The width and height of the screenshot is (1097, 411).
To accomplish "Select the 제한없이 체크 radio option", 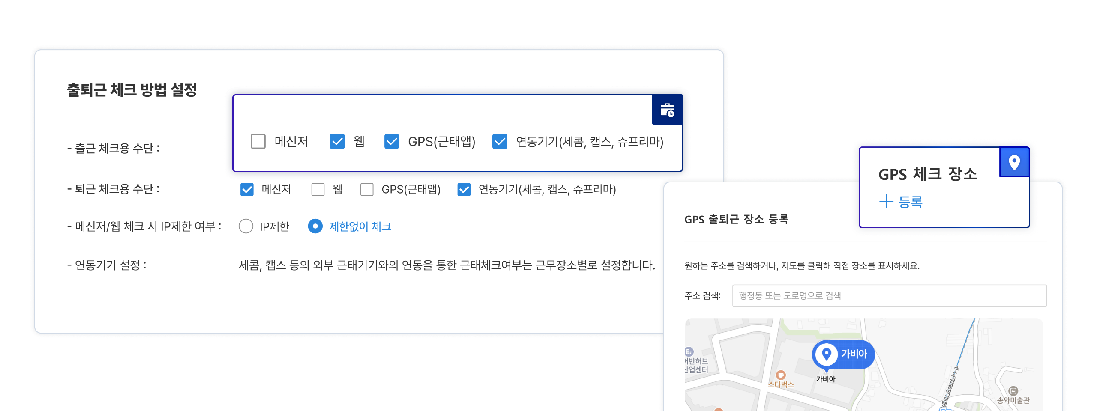I will (315, 227).
